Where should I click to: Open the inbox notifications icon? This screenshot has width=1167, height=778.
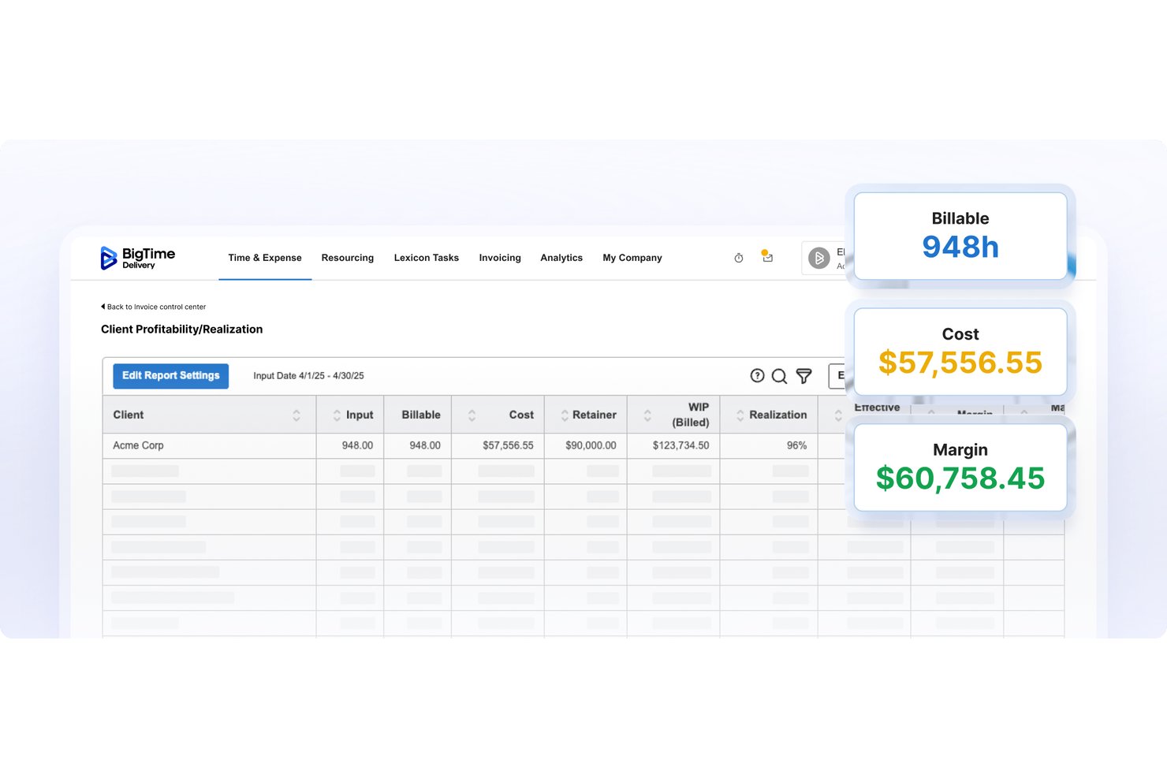click(x=767, y=257)
